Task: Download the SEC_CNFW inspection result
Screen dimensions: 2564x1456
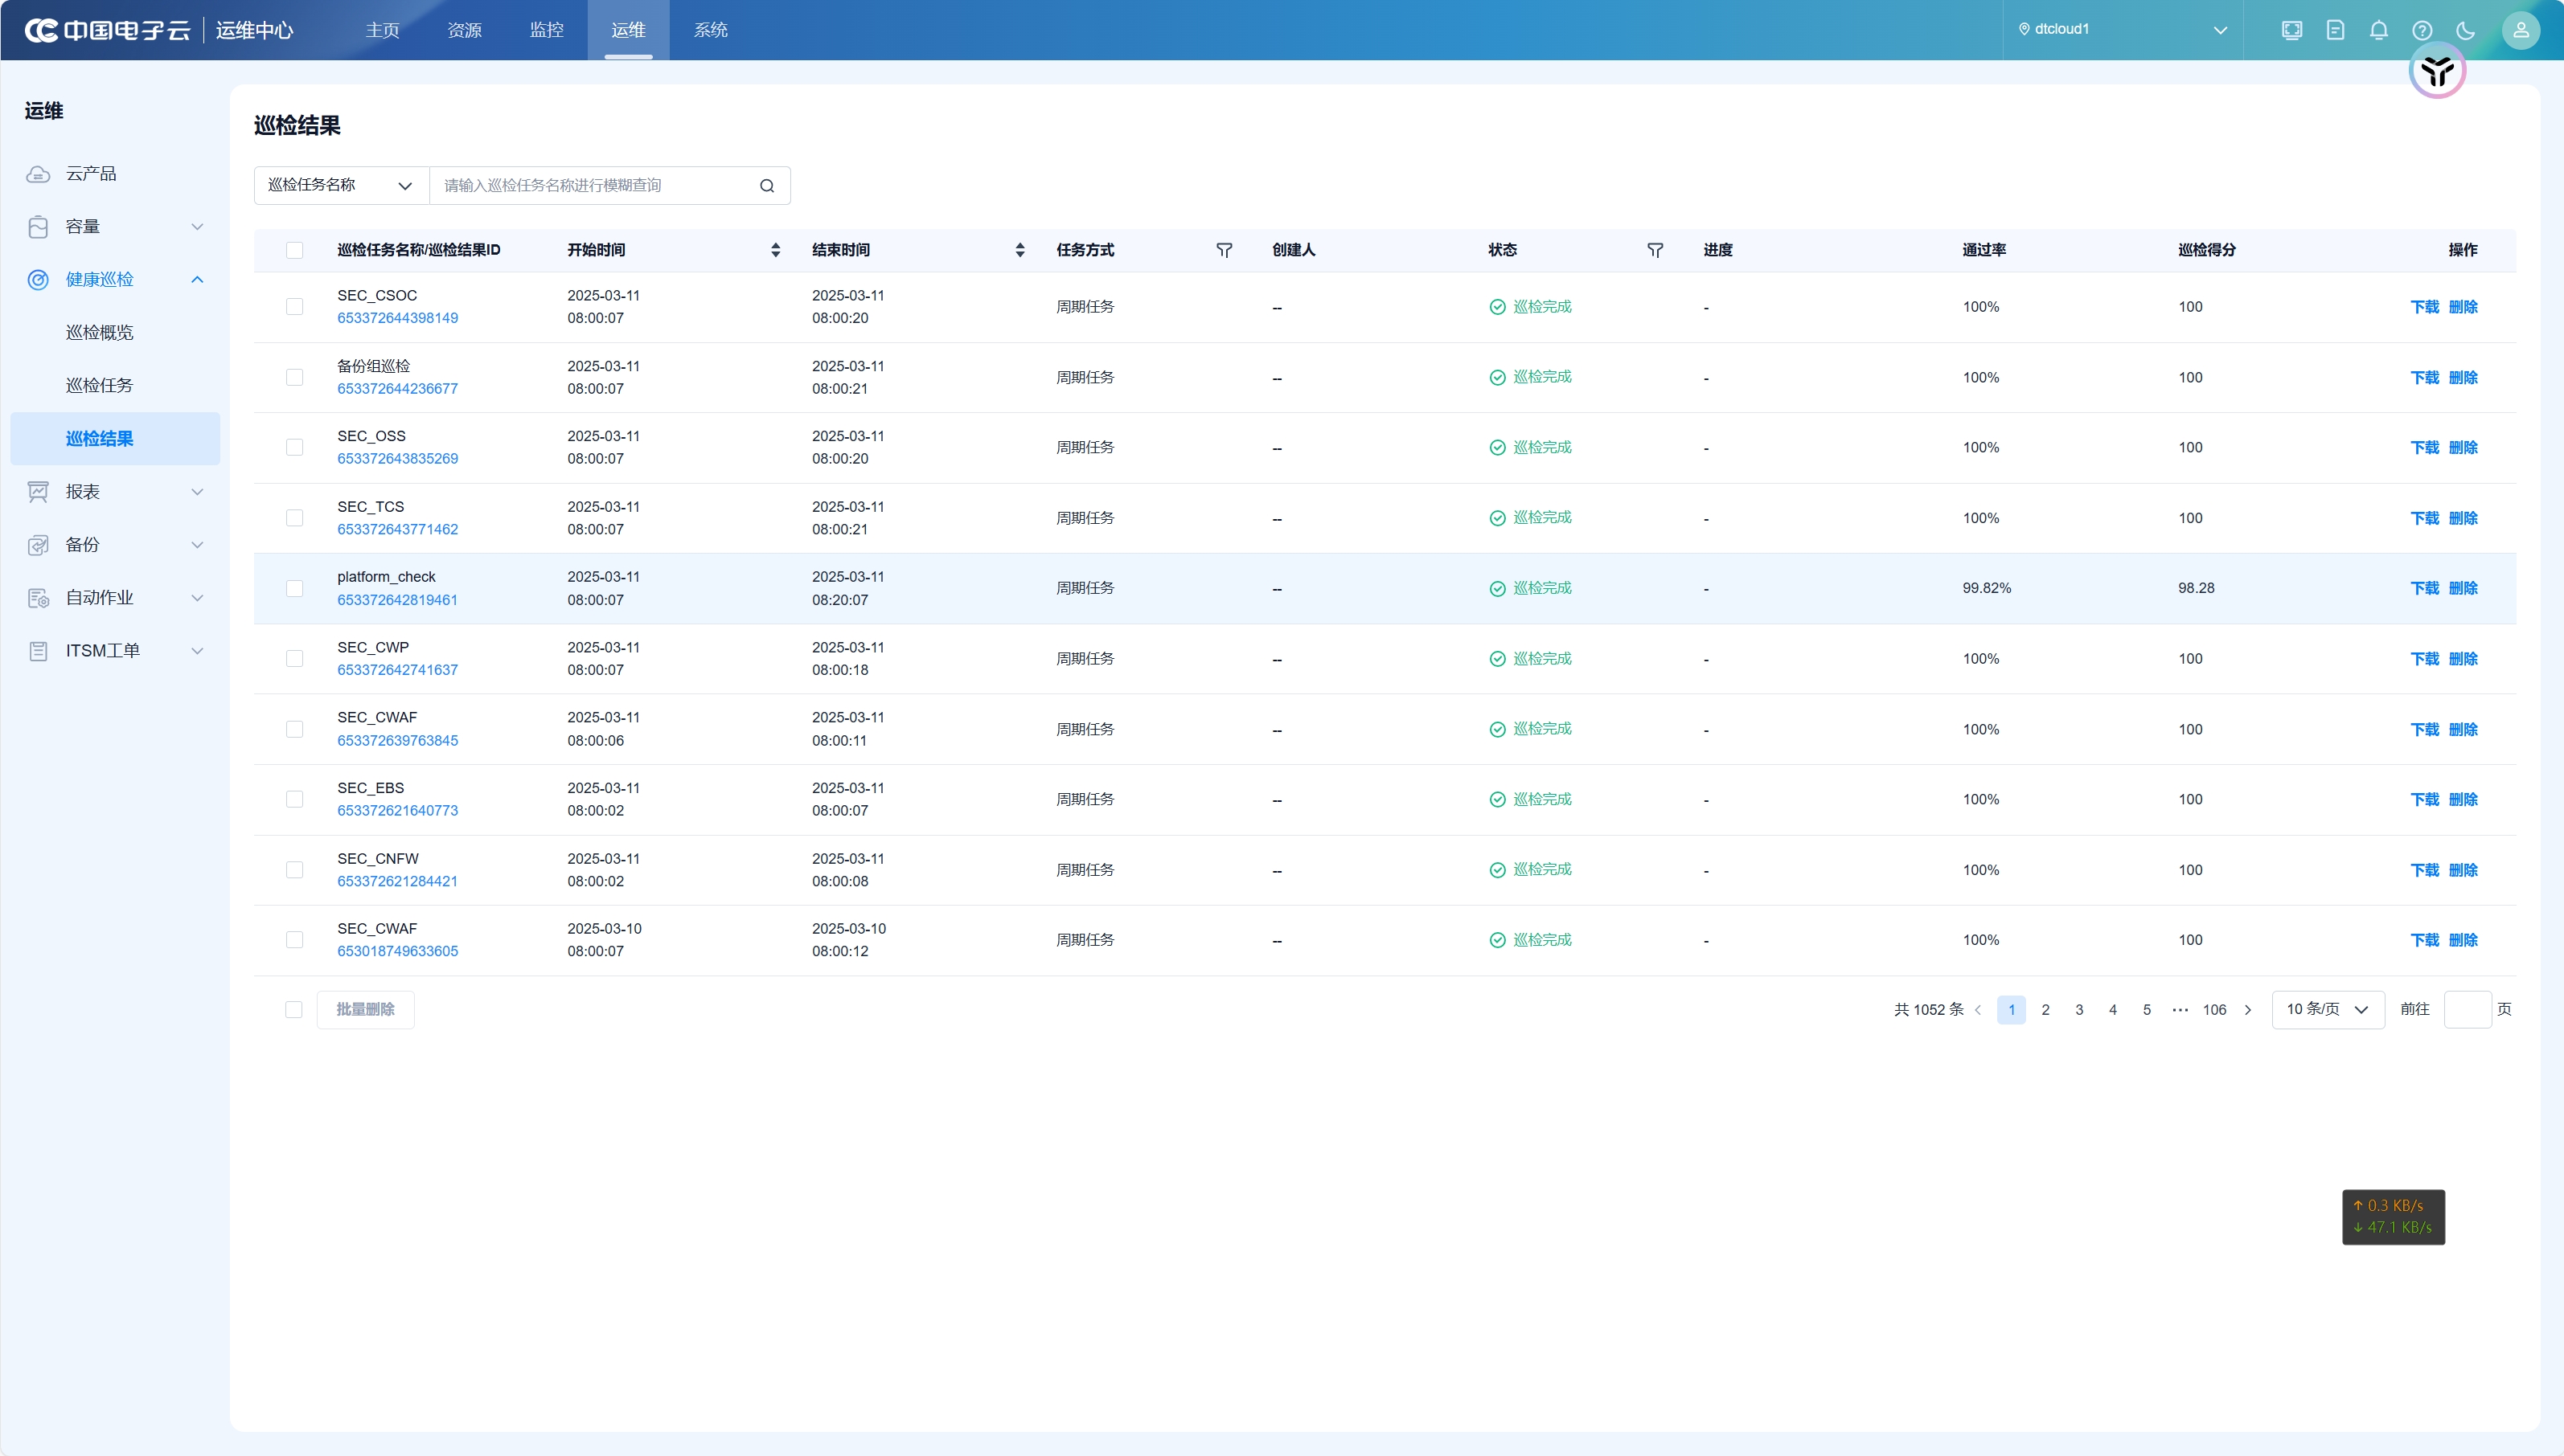Action: pos(2424,870)
